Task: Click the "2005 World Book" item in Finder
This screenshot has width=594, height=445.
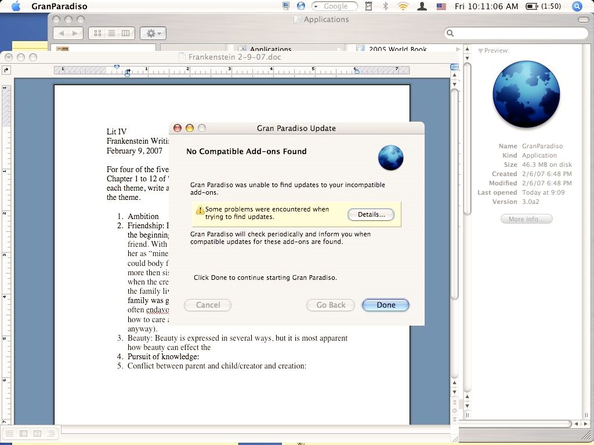Action: tap(398, 49)
